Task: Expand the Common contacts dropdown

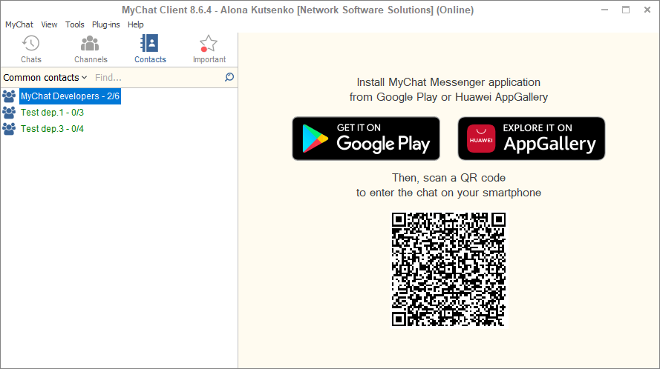Action: click(x=45, y=77)
